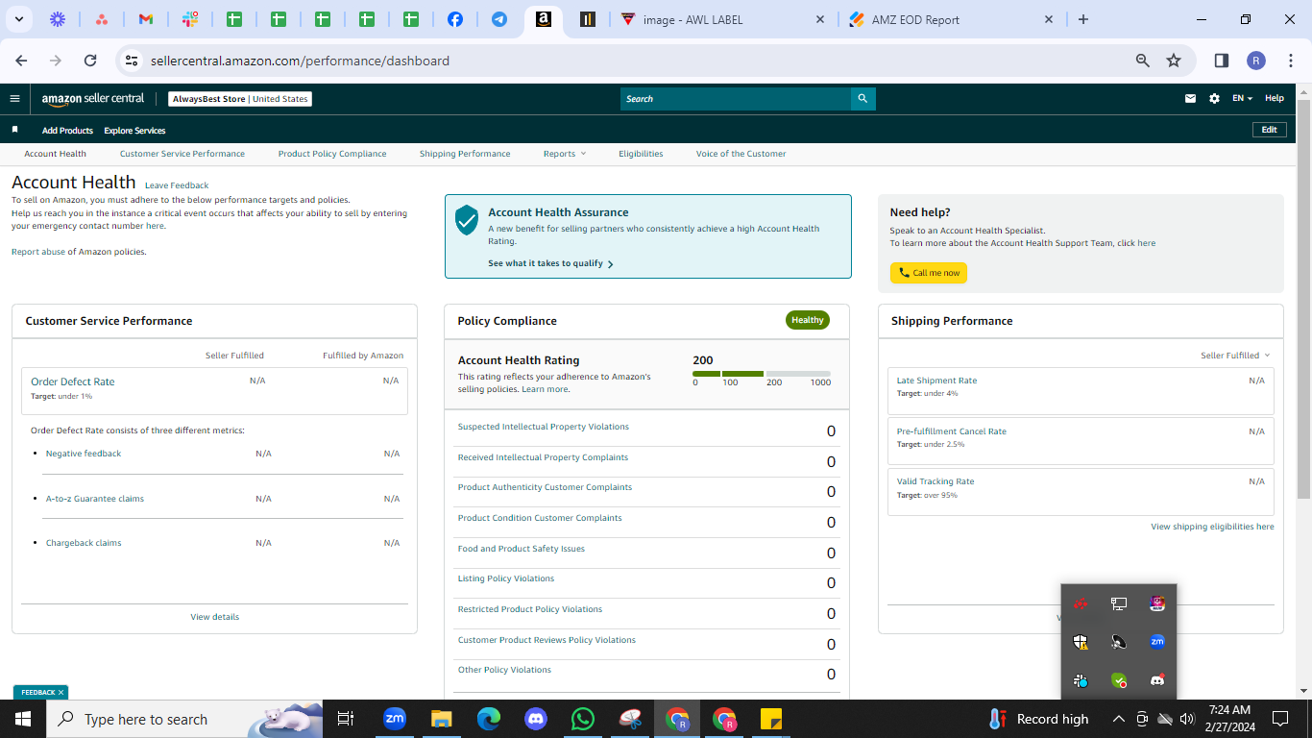The image size is (1312, 738).
Task: Switch to the Facebook browser tab
Action: coord(455,19)
